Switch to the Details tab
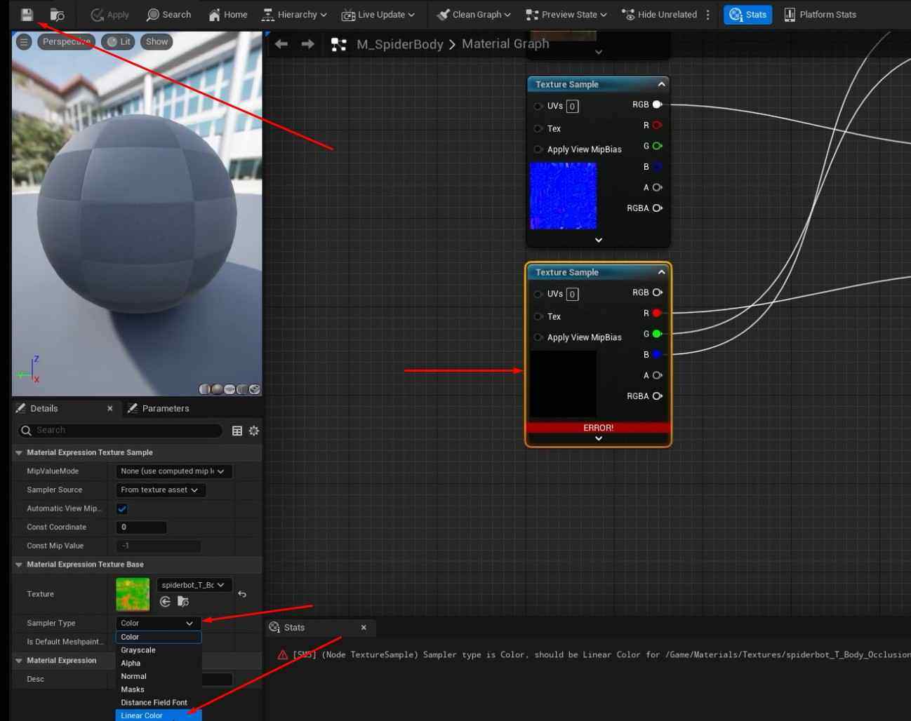This screenshot has width=911, height=721. click(x=44, y=408)
